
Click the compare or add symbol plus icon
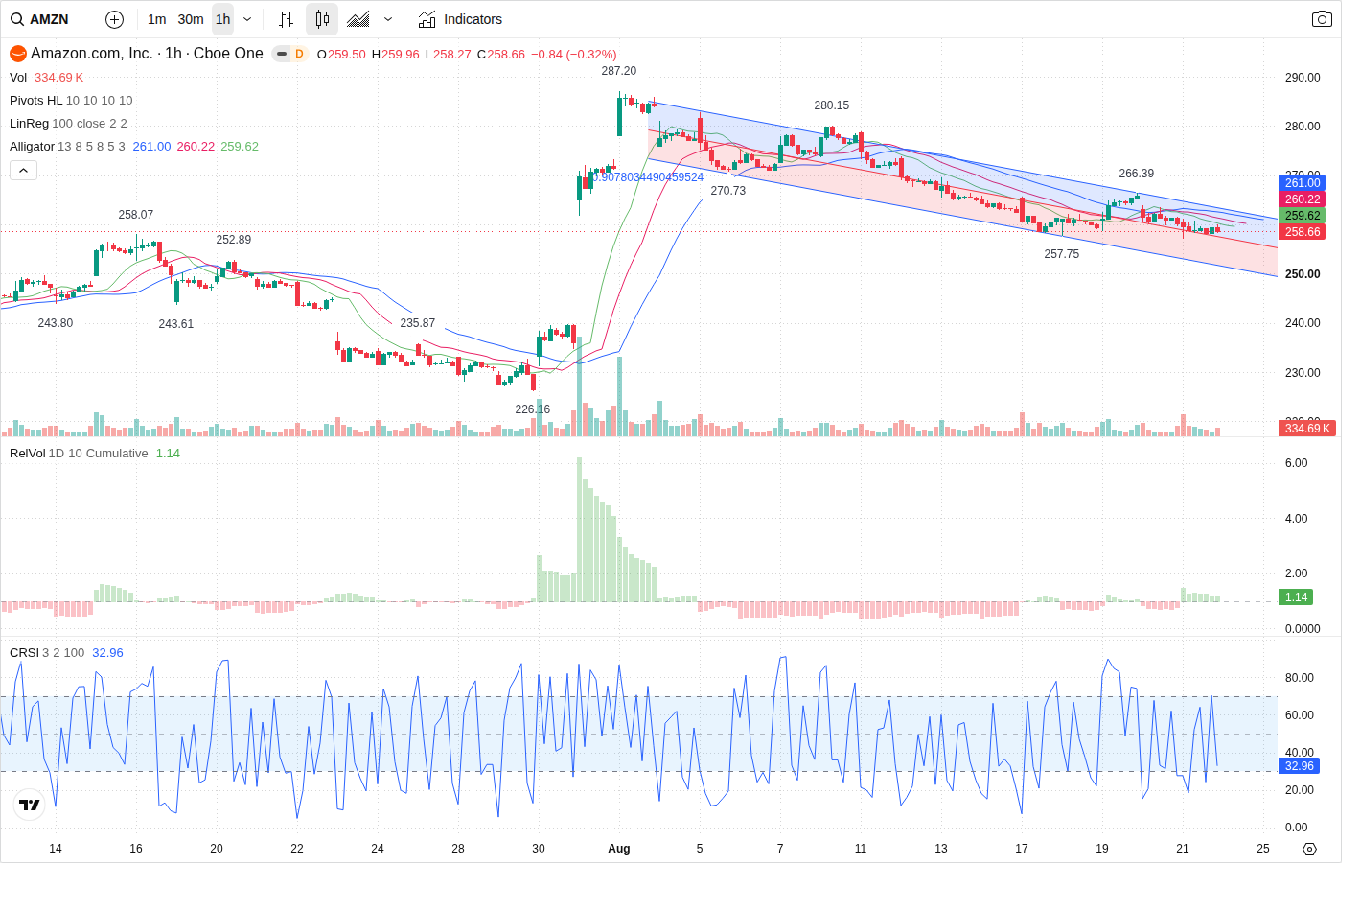114,19
